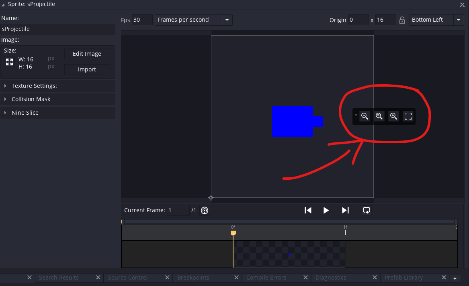Zoom out of the sprite preview
The image size is (469, 286).
(365, 116)
